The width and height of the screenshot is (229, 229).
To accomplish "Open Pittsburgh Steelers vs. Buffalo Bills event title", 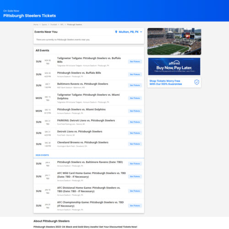I will (79, 73).
